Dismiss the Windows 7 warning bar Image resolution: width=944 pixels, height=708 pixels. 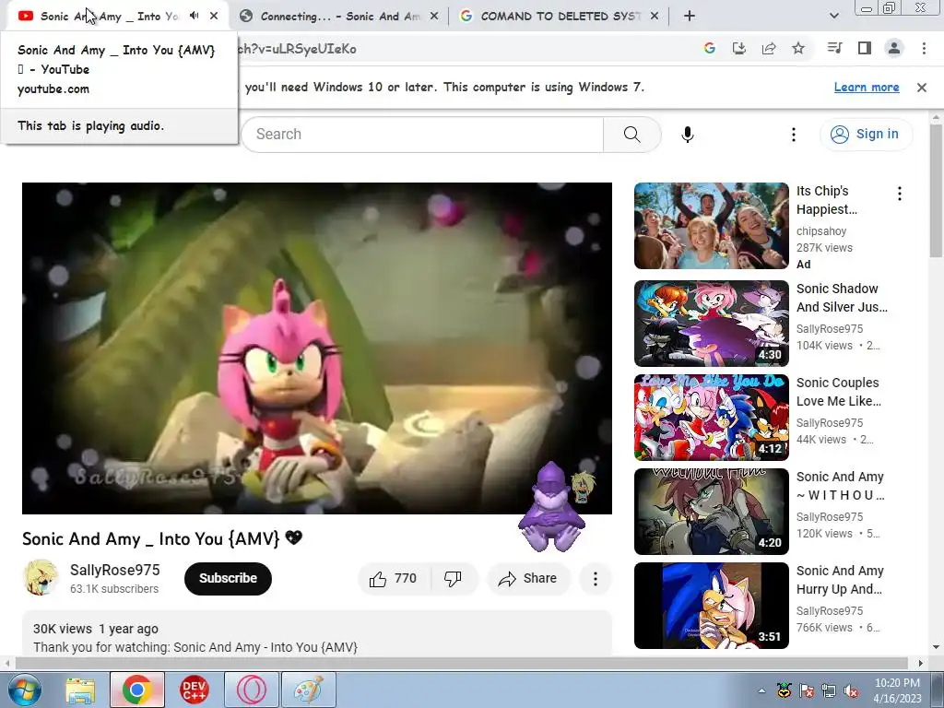(922, 88)
